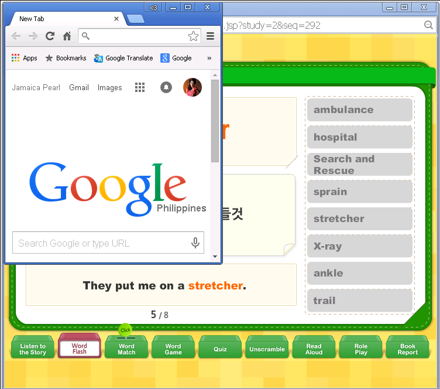This screenshot has height=389, width=440.
Task: Maximize the rear lesson window
Action: click(x=404, y=7)
